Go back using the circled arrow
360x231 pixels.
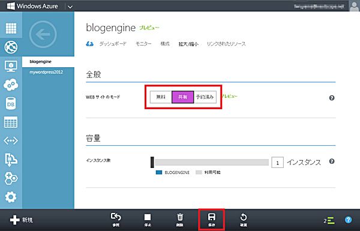click(43, 34)
